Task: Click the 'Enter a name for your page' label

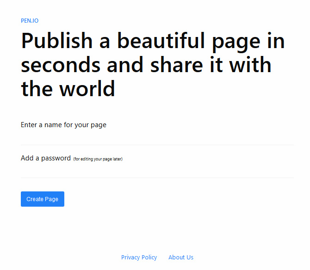Action: (63, 125)
